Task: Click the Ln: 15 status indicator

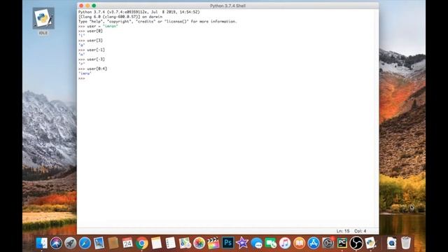Action: (343, 231)
